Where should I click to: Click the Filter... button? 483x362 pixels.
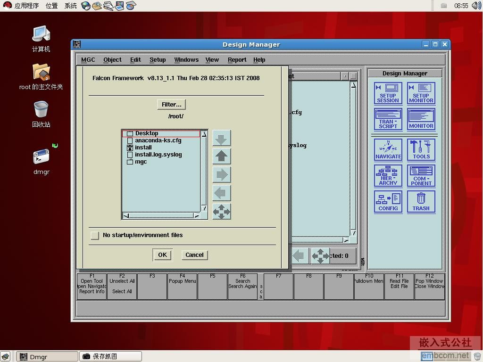tap(171, 105)
